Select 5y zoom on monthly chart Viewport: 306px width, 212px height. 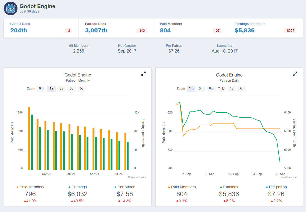coord(82,88)
